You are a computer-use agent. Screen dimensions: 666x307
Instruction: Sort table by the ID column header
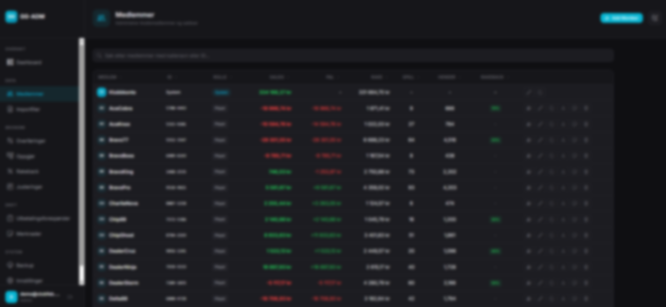(170, 77)
